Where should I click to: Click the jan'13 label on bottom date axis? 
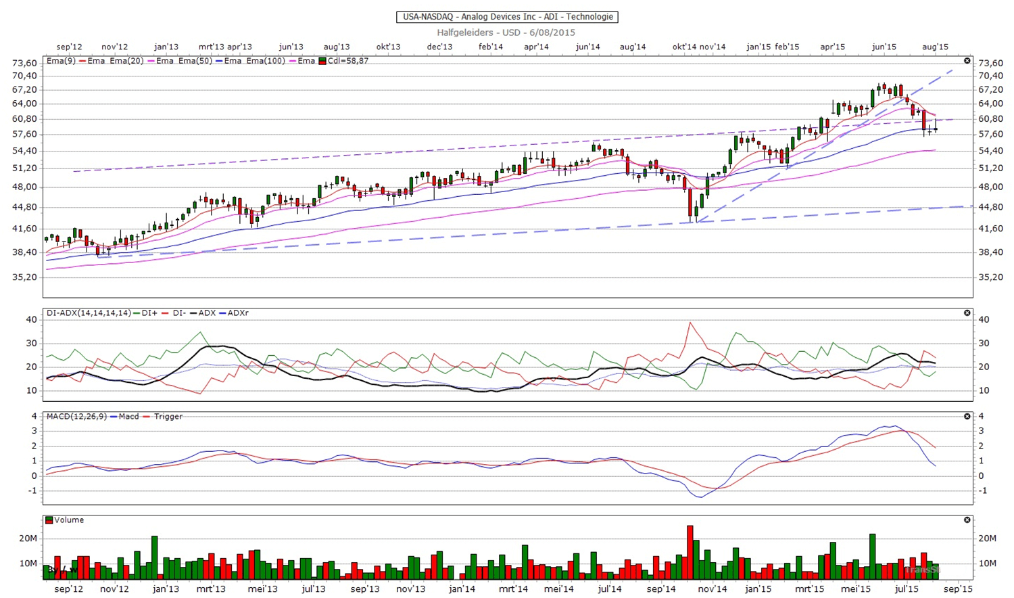pyautogui.click(x=166, y=589)
